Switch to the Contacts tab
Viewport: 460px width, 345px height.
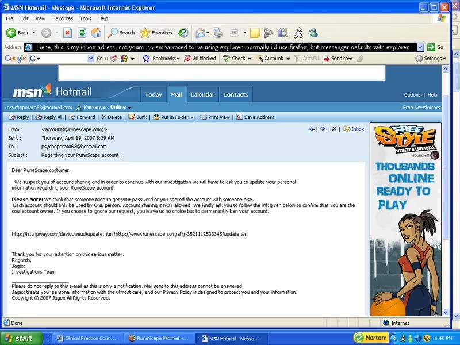coord(236,94)
